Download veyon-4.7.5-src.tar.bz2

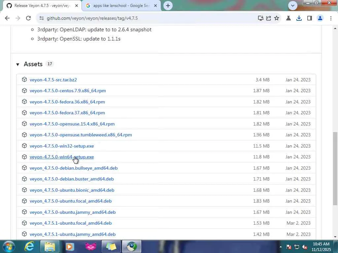[53, 80]
